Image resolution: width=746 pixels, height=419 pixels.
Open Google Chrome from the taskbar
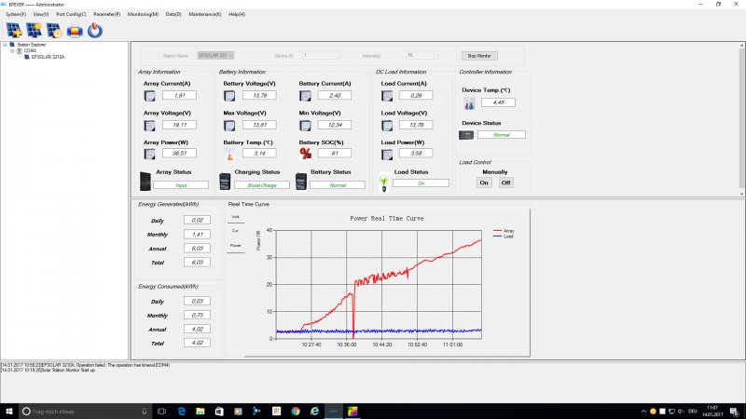(296, 411)
